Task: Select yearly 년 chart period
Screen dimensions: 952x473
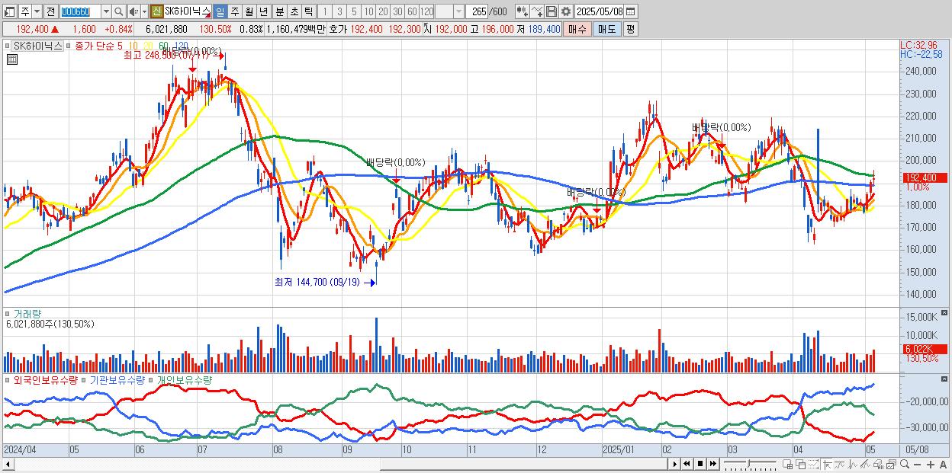Action: pyautogui.click(x=263, y=11)
